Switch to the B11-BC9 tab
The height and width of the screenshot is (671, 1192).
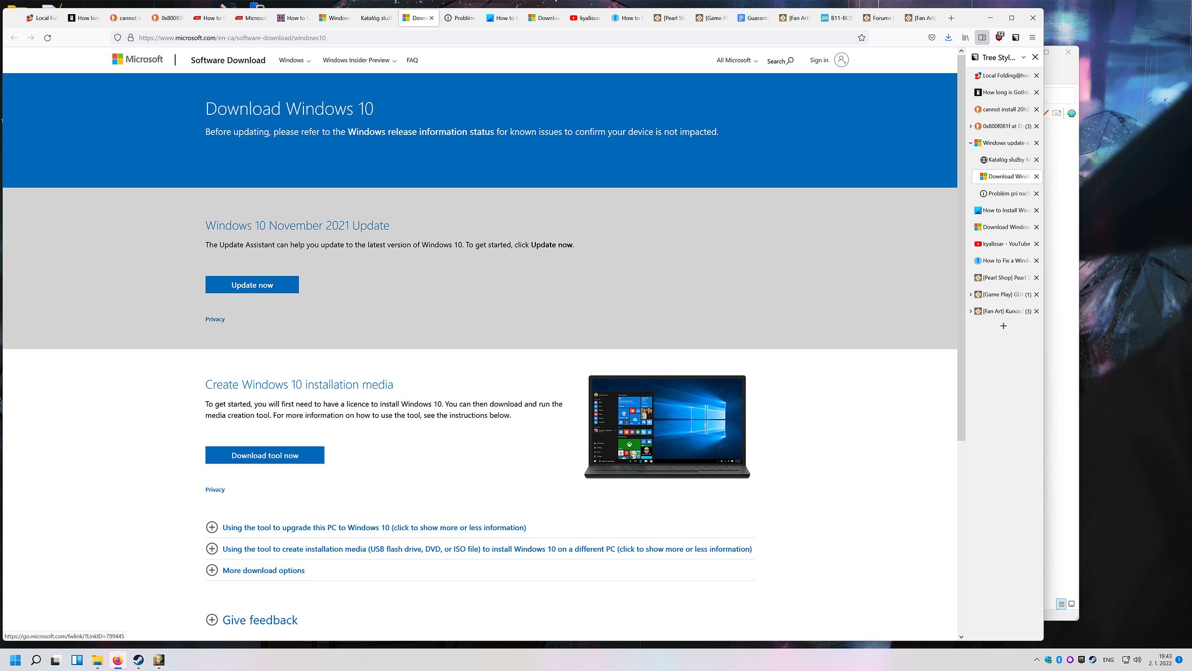(x=836, y=18)
